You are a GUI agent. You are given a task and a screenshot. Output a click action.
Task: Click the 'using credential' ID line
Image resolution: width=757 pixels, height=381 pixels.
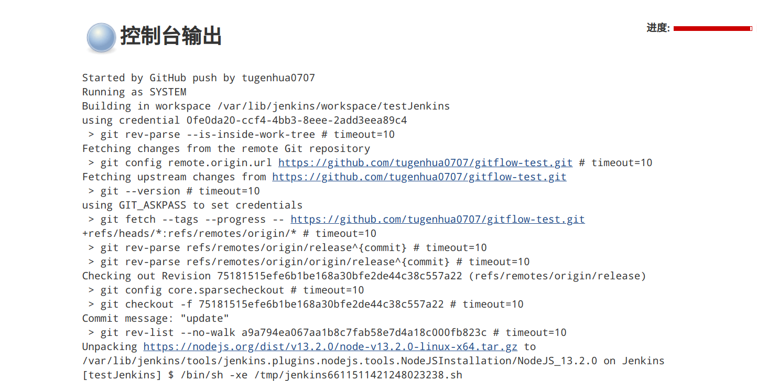coord(244,121)
